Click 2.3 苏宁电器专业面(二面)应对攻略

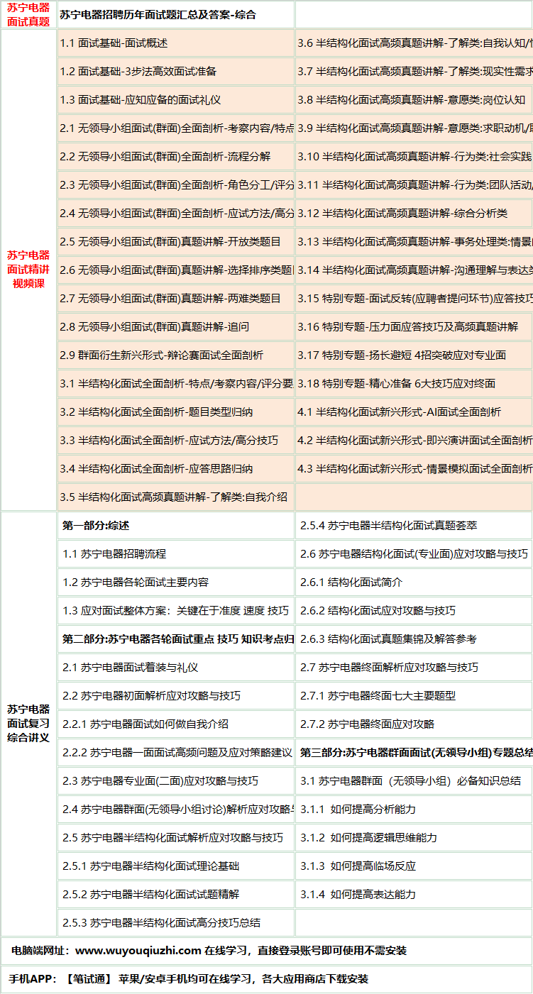pos(160,780)
